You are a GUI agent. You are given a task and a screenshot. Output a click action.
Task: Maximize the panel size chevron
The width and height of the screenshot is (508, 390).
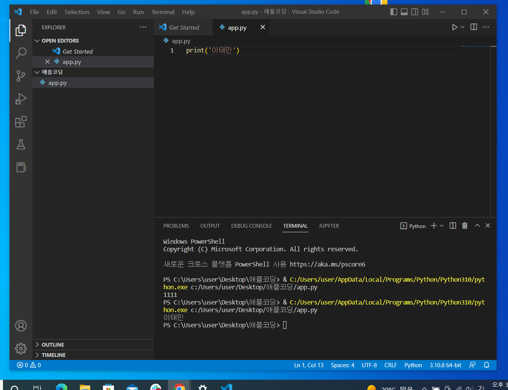(x=477, y=225)
